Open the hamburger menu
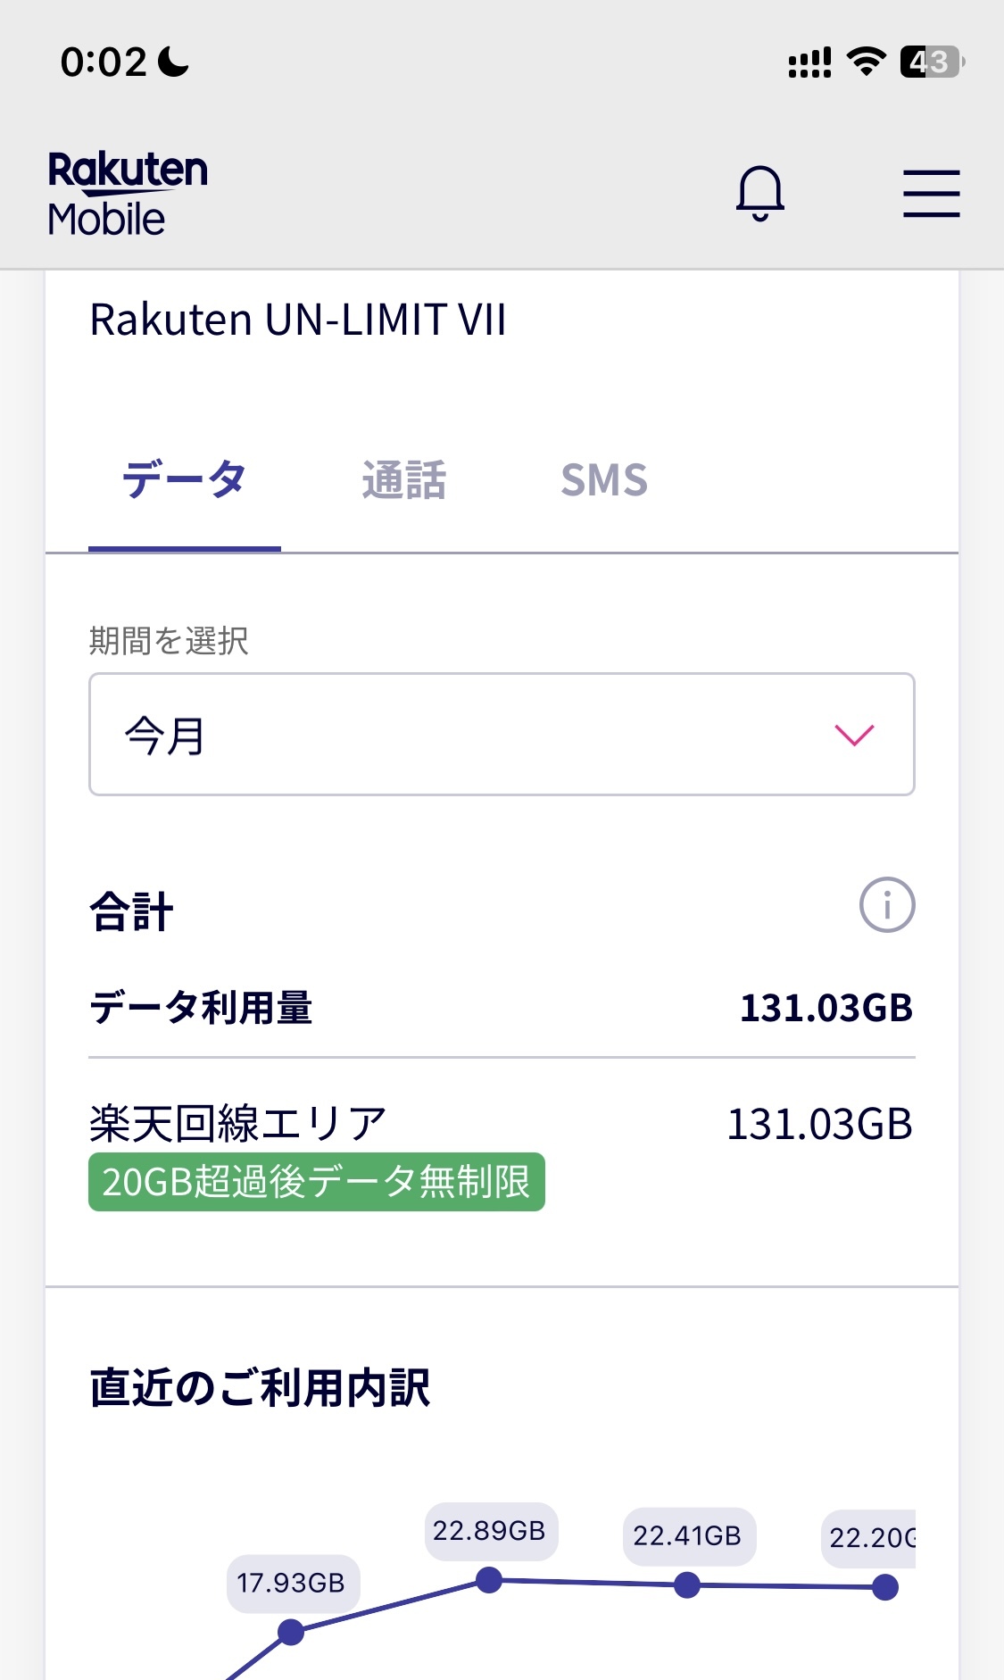This screenshot has width=1004, height=1680. click(x=931, y=194)
